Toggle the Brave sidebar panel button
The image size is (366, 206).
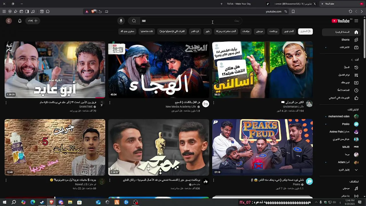(x=27, y=11)
